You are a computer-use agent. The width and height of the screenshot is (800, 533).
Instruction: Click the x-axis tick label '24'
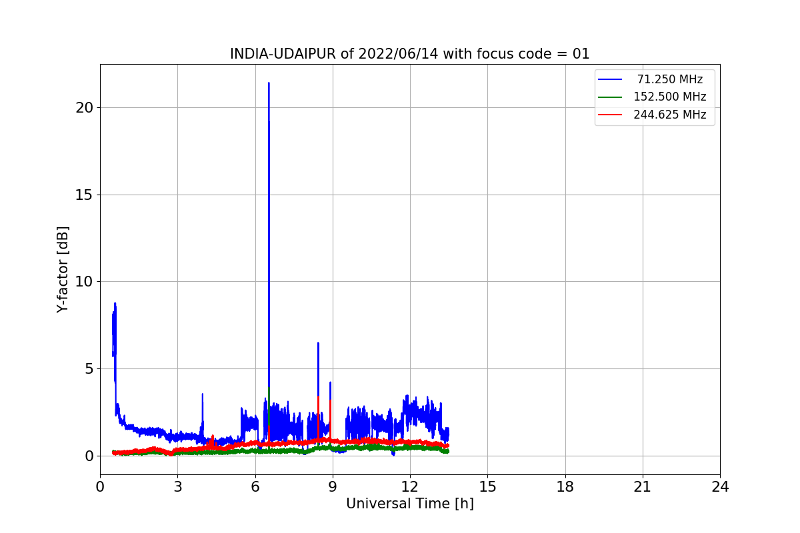click(x=720, y=487)
